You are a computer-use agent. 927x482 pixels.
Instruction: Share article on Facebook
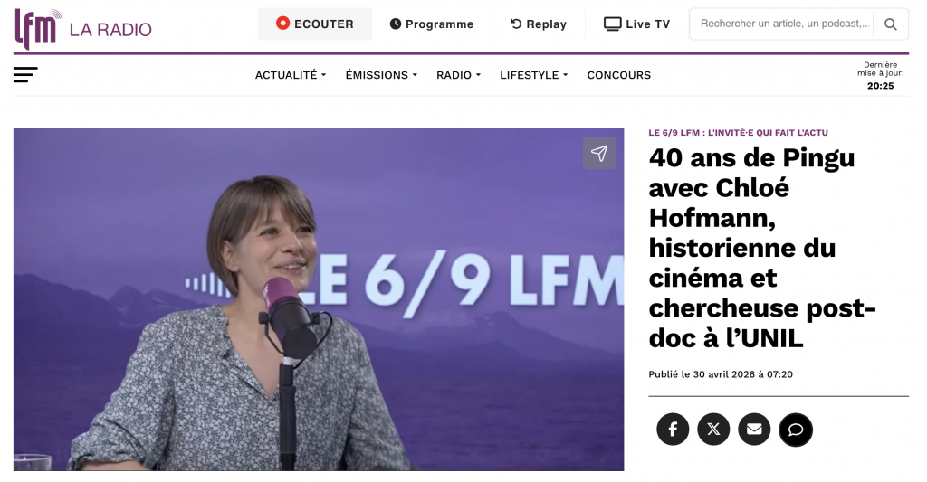(x=673, y=429)
